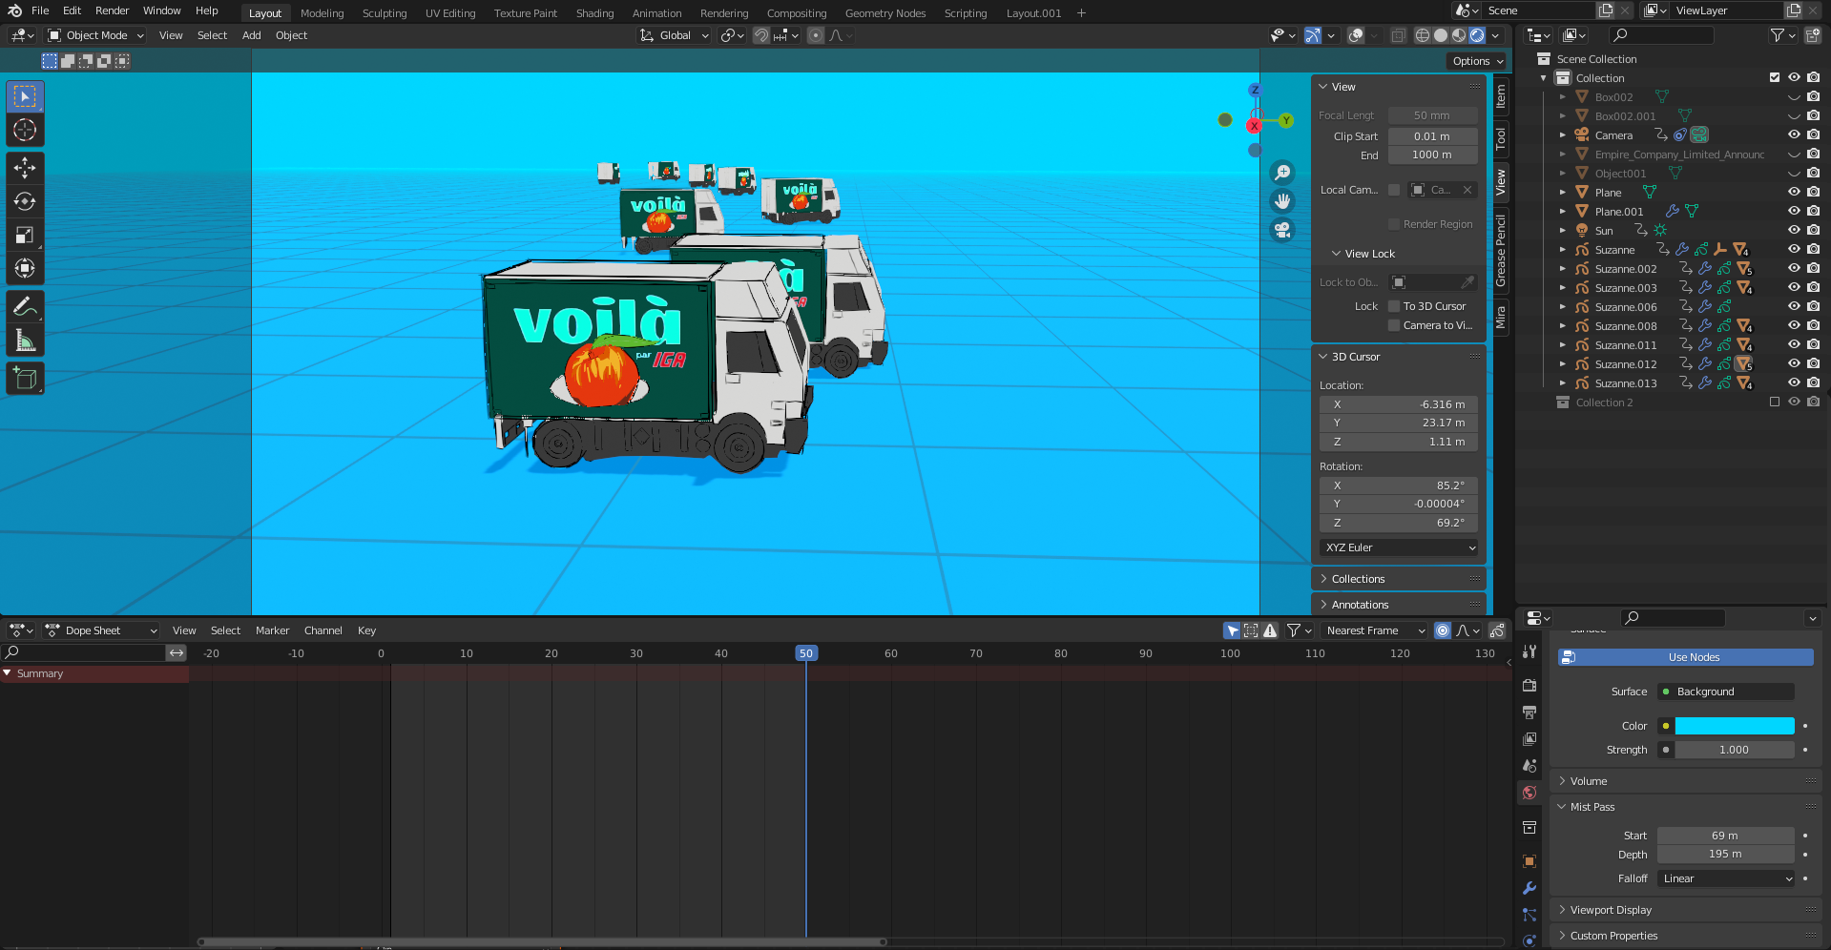Open the Dope Sheet Marker menu
Screen dimensions: 1831x950
click(272, 630)
